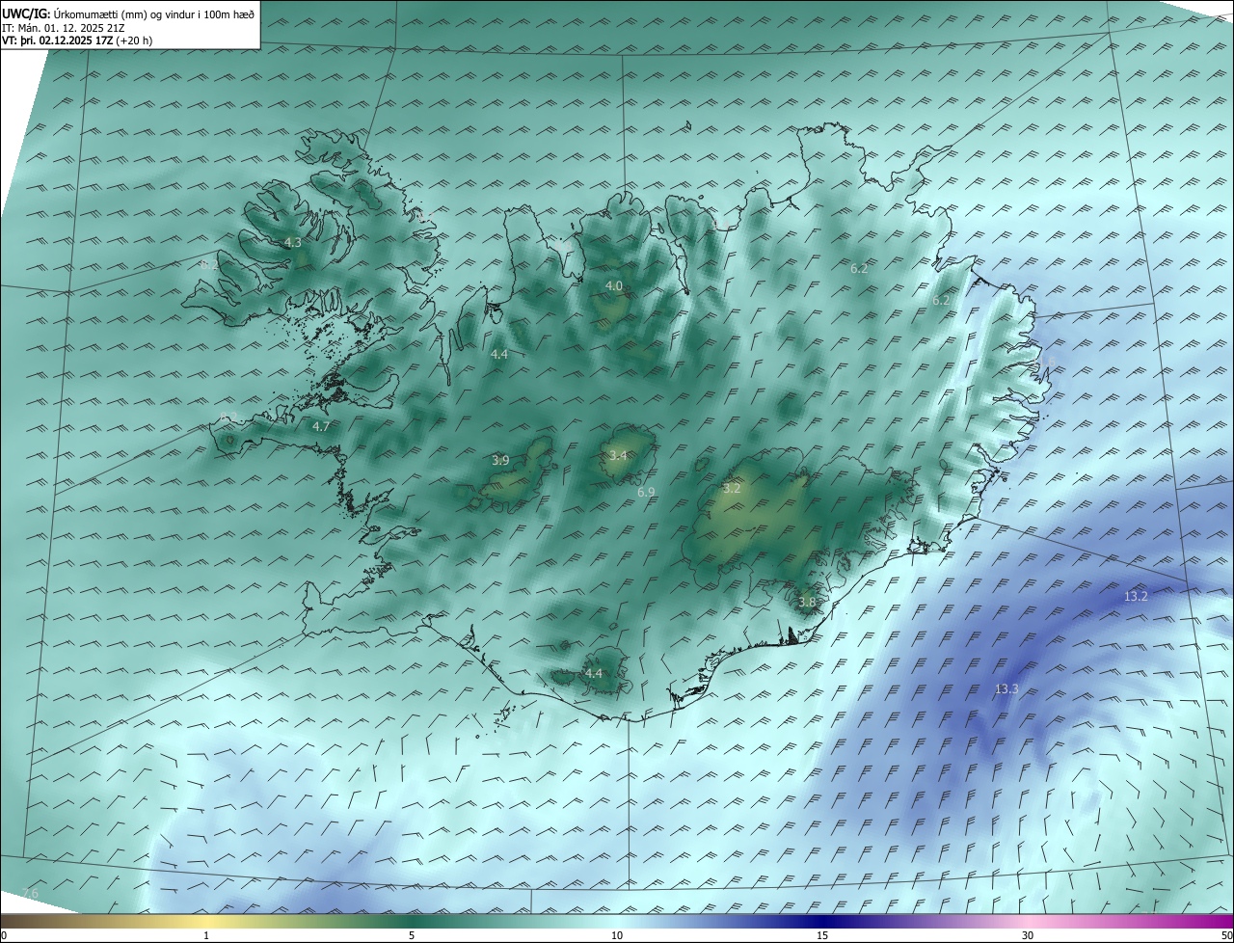Click the 5 tick on the colour scale
The image size is (1234, 943).
412,935
